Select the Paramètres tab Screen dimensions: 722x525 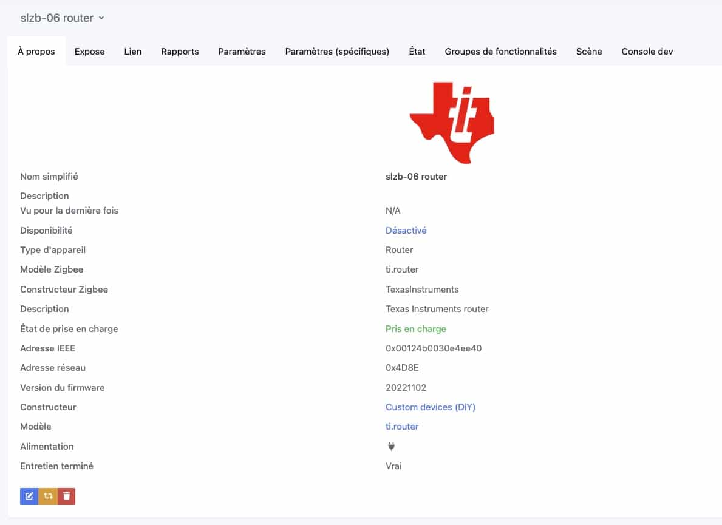point(242,52)
